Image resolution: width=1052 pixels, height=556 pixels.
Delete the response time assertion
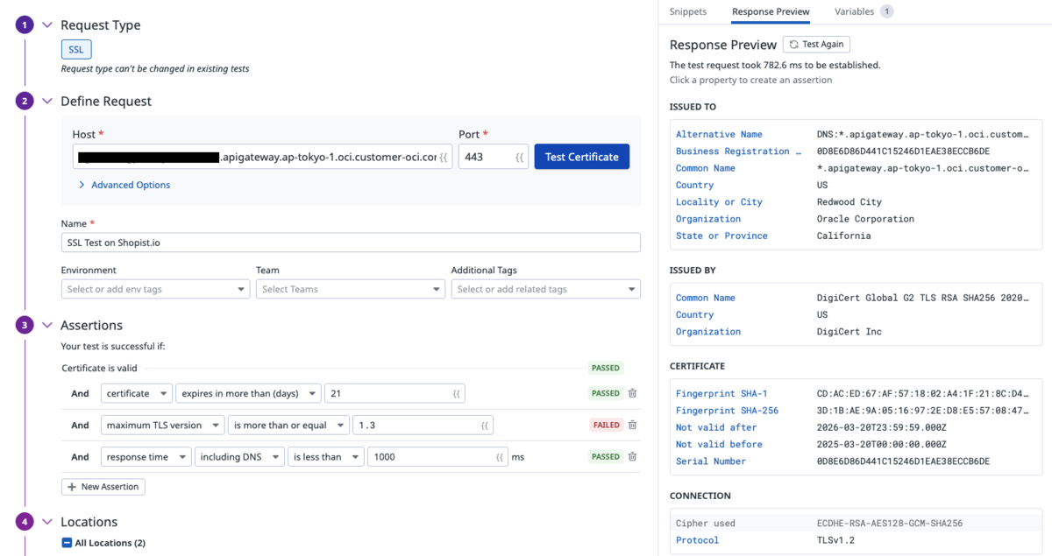click(x=632, y=456)
